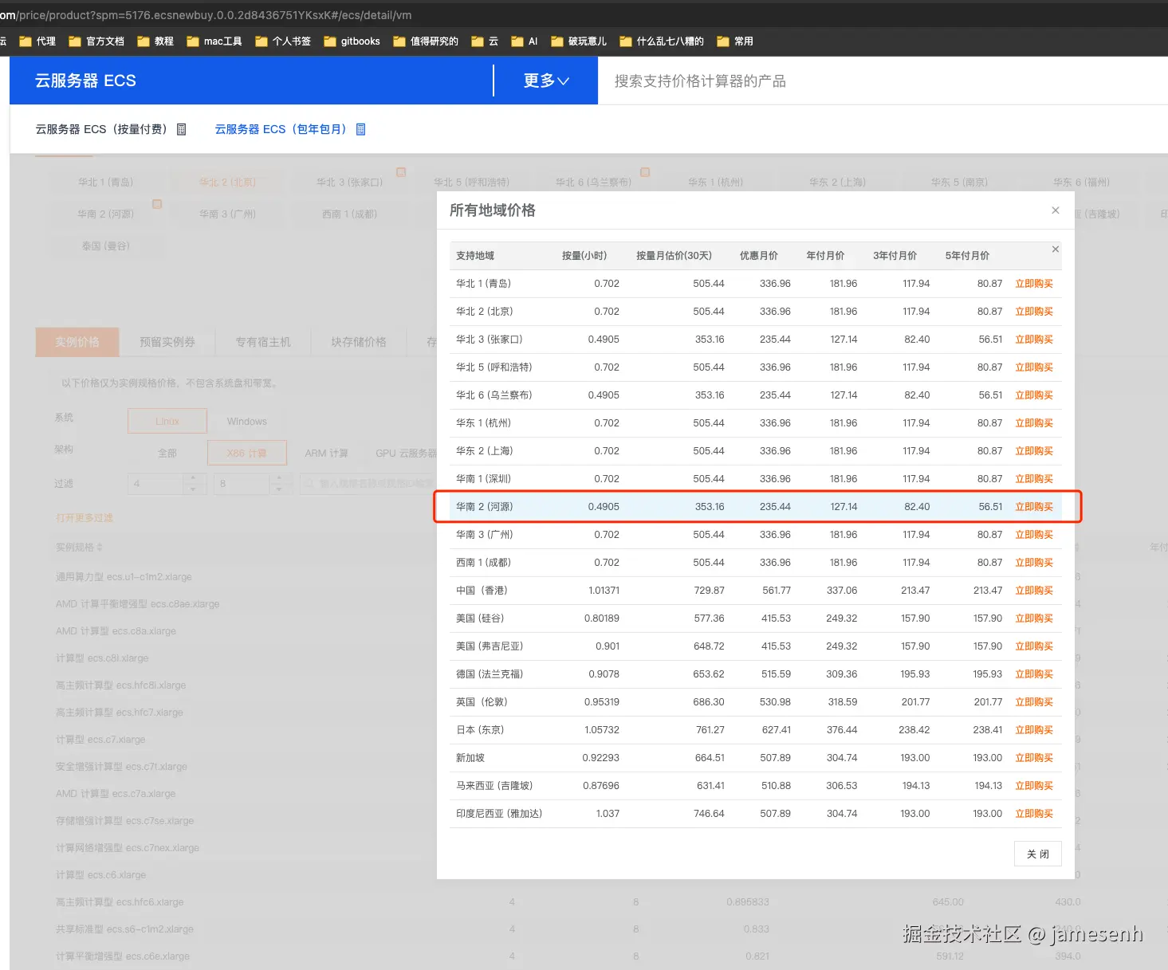Click the 关闭 button of the price dialog
The height and width of the screenshot is (970, 1168).
(x=1037, y=853)
